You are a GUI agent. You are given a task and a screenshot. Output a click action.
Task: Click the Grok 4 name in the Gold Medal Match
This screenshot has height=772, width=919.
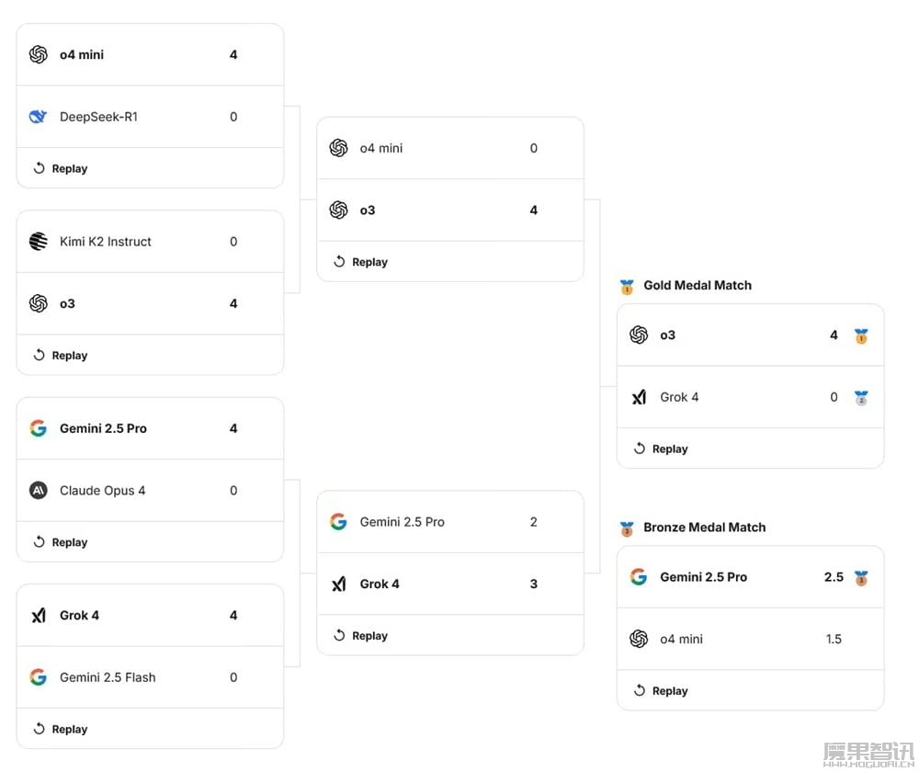(679, 397)
